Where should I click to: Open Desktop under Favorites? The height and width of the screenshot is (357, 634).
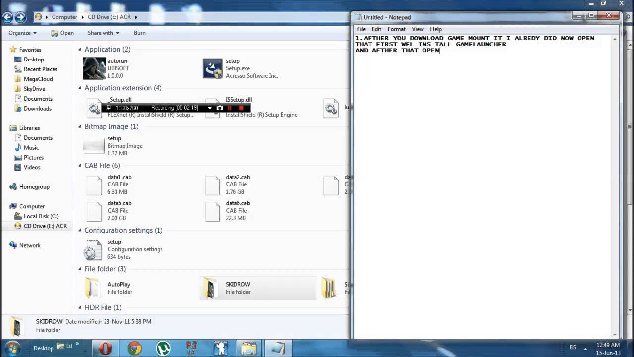(x=34, y=59)
